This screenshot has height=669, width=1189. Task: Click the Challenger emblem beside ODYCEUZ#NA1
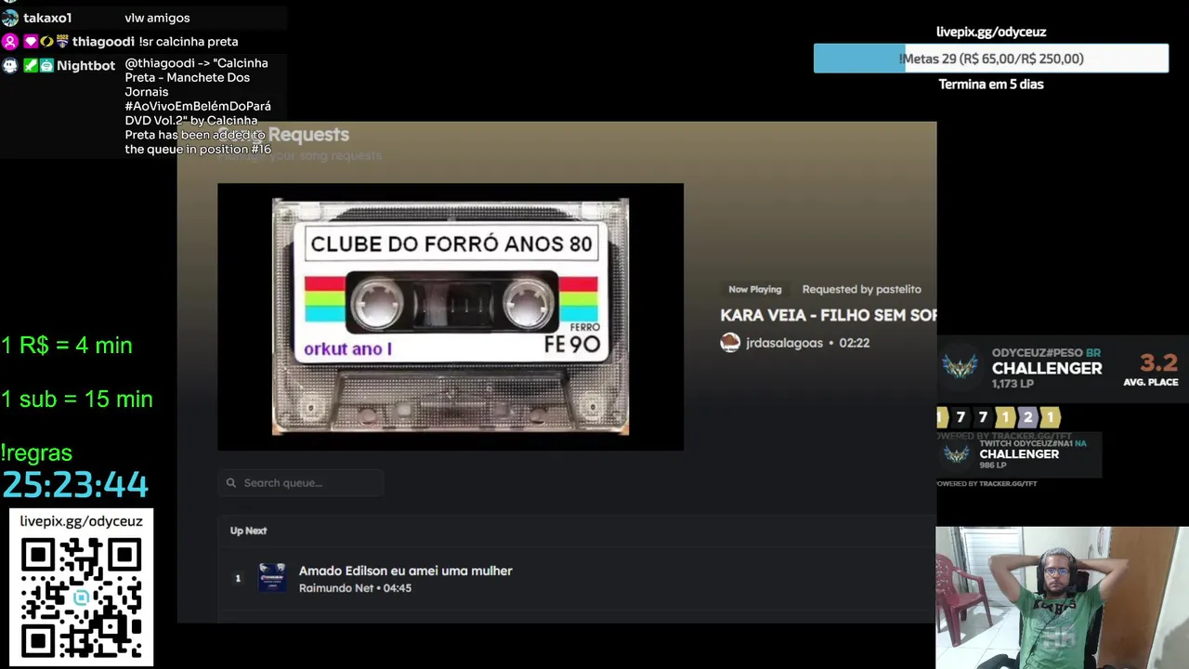[957, 454]
